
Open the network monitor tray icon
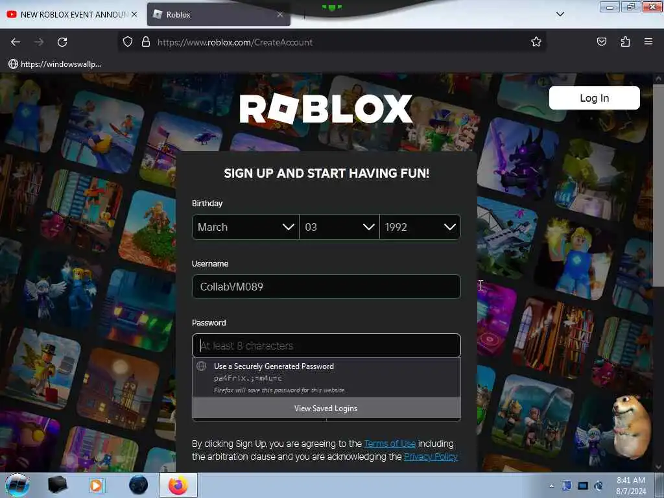pyautogui.click(x=583, y=486)
